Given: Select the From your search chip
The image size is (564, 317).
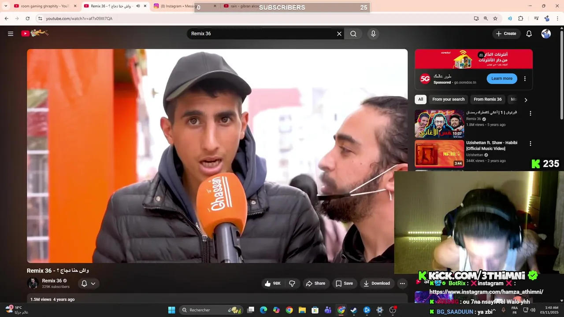Looking at the screenshot, I should (x=449, y=100).
